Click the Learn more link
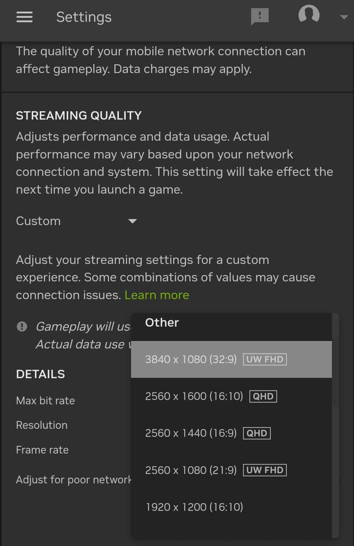The height and width of the screenshot is (546, 354). pyautogui.click(x=157, y=295)
